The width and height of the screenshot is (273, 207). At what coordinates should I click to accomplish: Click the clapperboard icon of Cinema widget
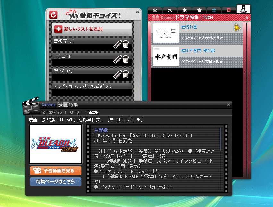click(x=31, y=106)
